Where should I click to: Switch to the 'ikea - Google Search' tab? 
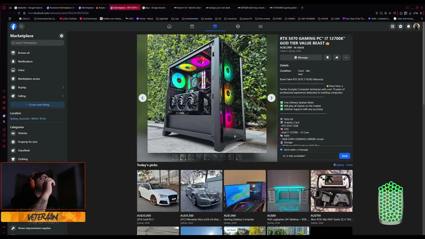[156, 8]
